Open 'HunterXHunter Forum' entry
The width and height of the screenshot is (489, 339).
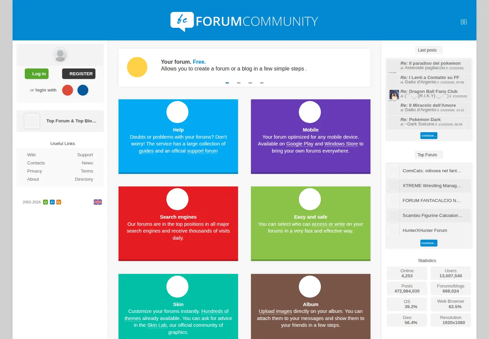coord(425,230)
